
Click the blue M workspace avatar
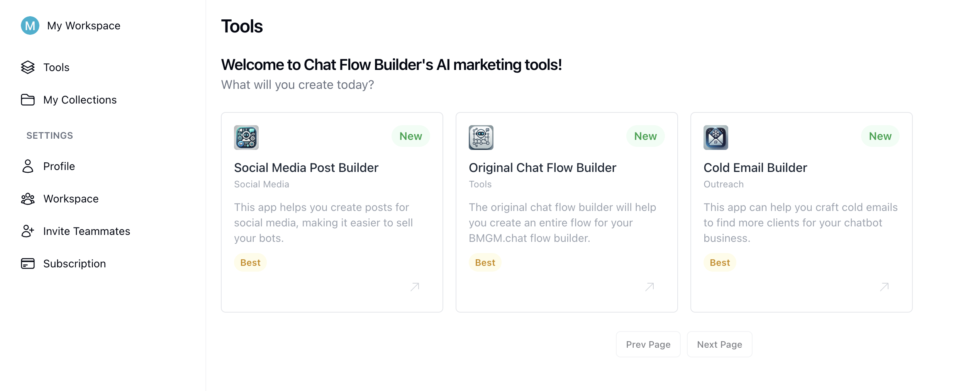point(30,25)
